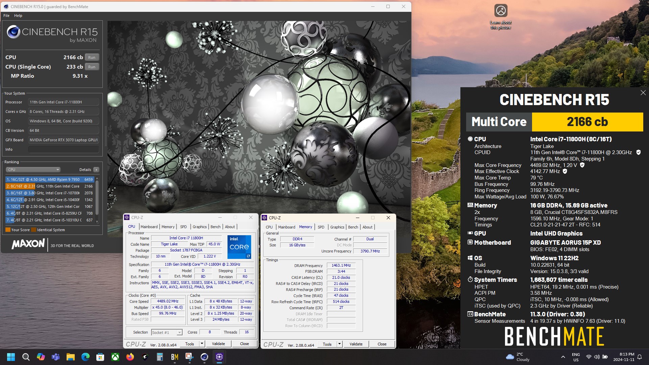The height and width of the screenshot is (365, 649).
Task: Launch Microsoft Edge from taskbar
Action: [86, 357]
